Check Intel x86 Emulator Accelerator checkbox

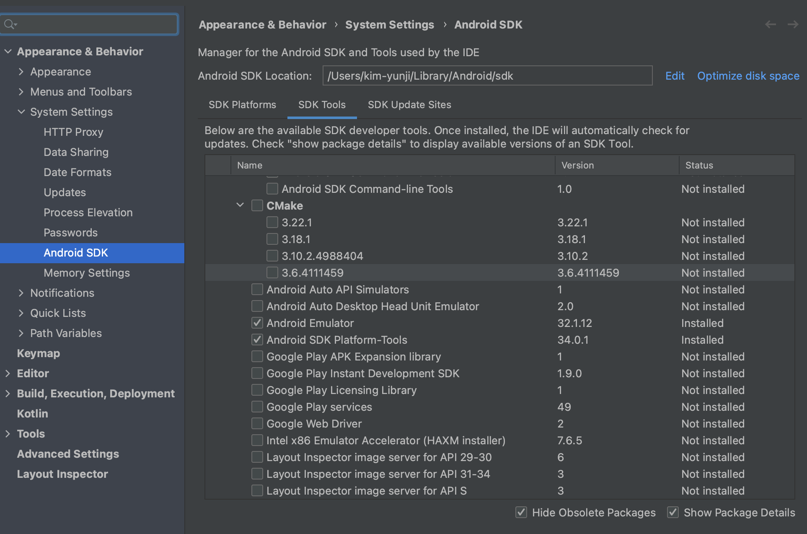click(x=257, y=440)
